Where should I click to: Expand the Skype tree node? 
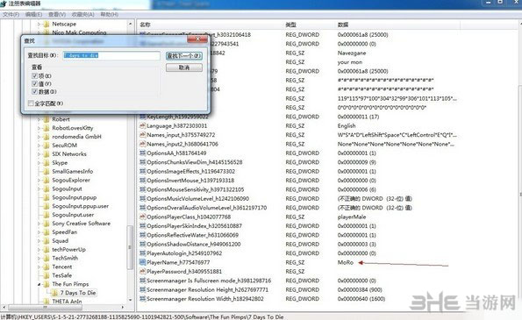39,163
